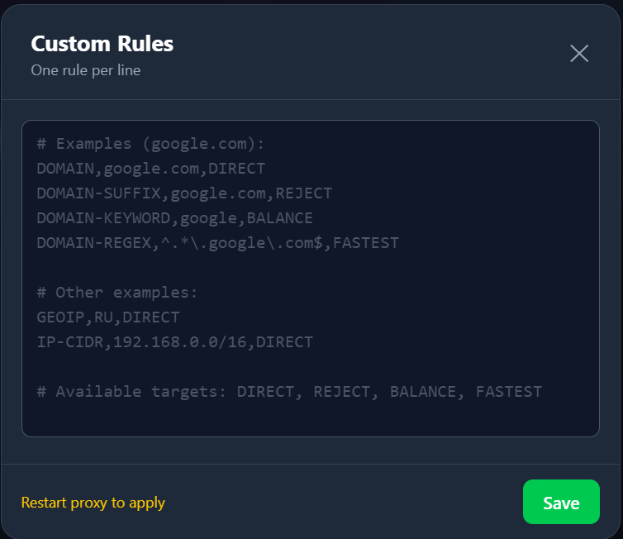This screenshot has width=623, height=539.
Task: Click the DOMAIN-KEYWORD,google,BALANCE example line
Action: click(174, 218)
